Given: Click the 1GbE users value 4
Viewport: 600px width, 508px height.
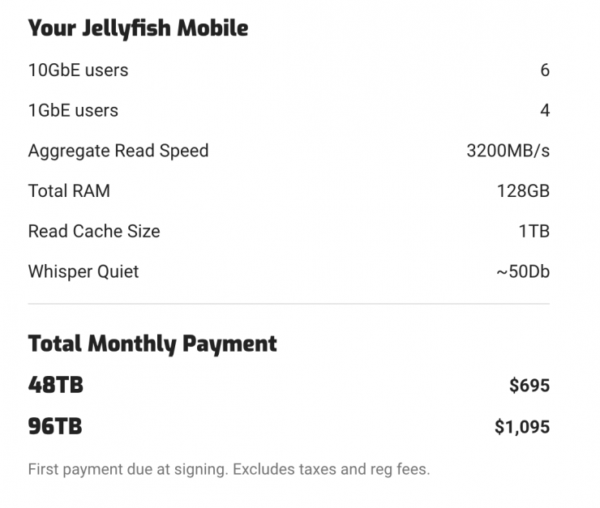Looking at the screenshot, I should pos(545,110).
